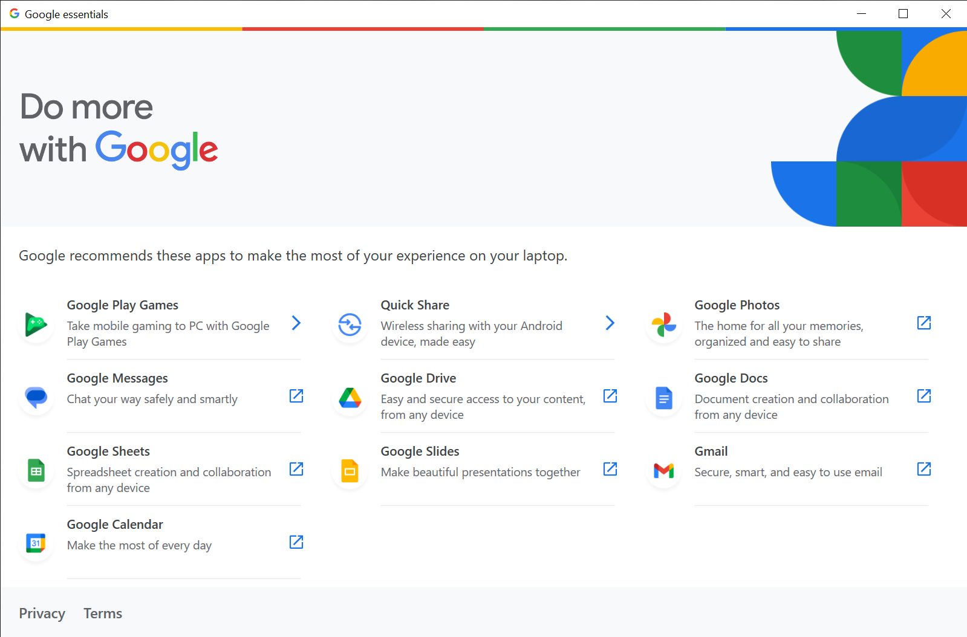The image size is (967, 637).
Task: Click 'Take mobile gaming to PC' description
Action: (168, 334)
